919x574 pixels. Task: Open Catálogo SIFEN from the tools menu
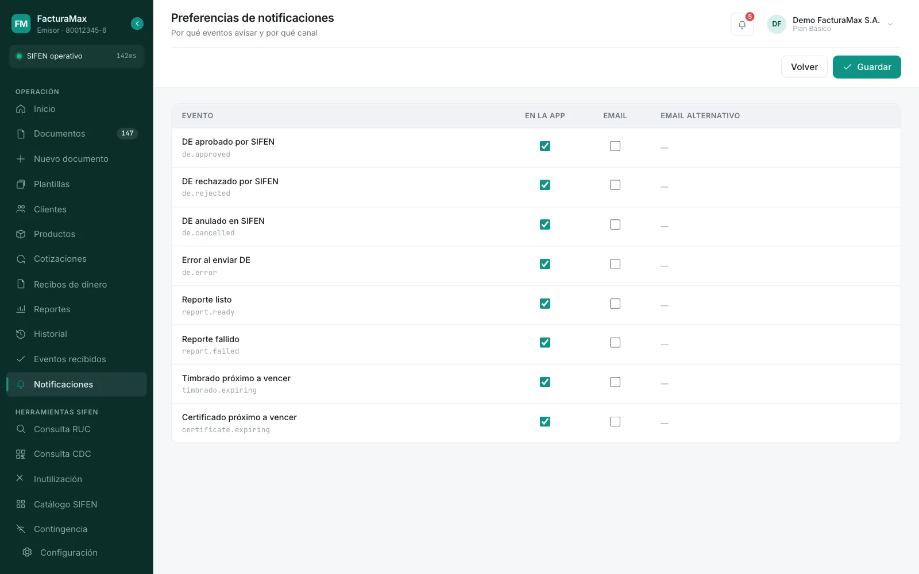coord(76,505)
